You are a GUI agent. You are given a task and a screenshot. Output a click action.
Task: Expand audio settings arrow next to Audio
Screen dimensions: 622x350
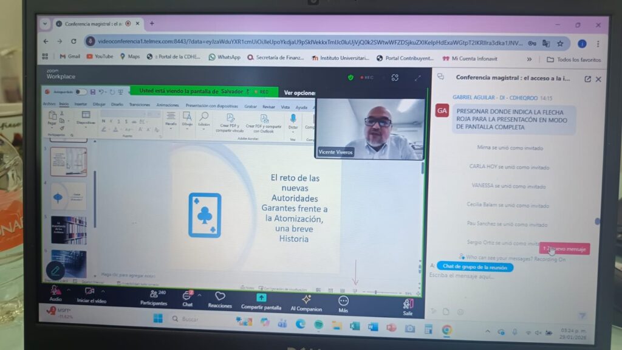point(67,290)
